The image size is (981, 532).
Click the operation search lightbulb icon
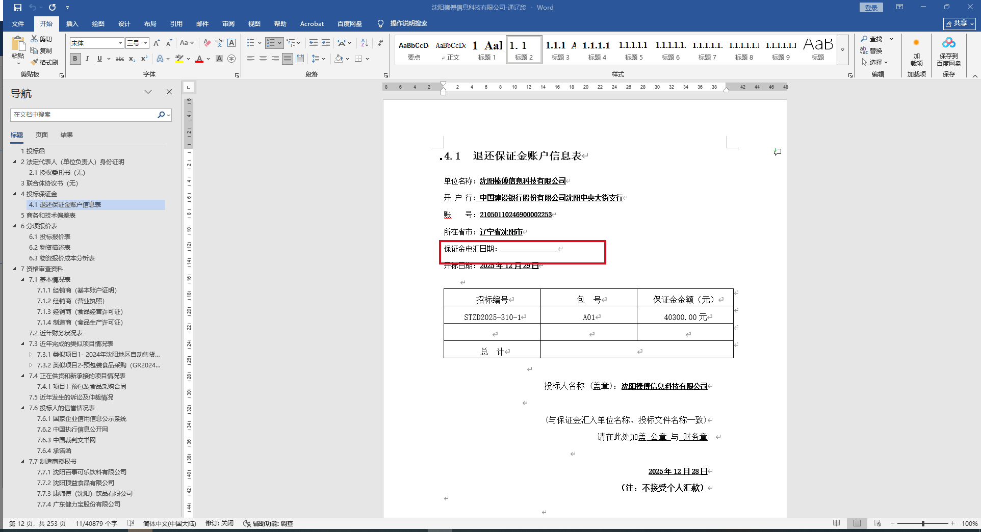point(380,24)
